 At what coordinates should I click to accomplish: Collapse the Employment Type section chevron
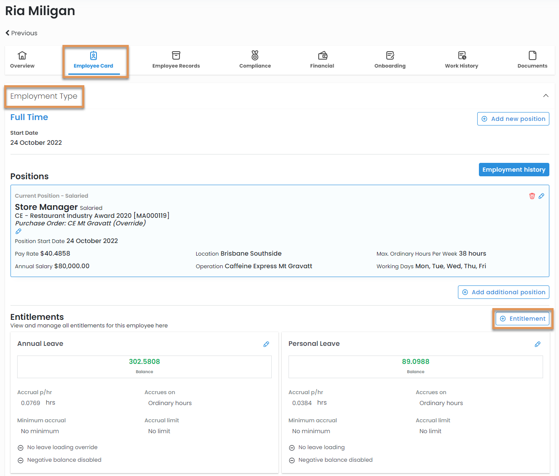546,96
